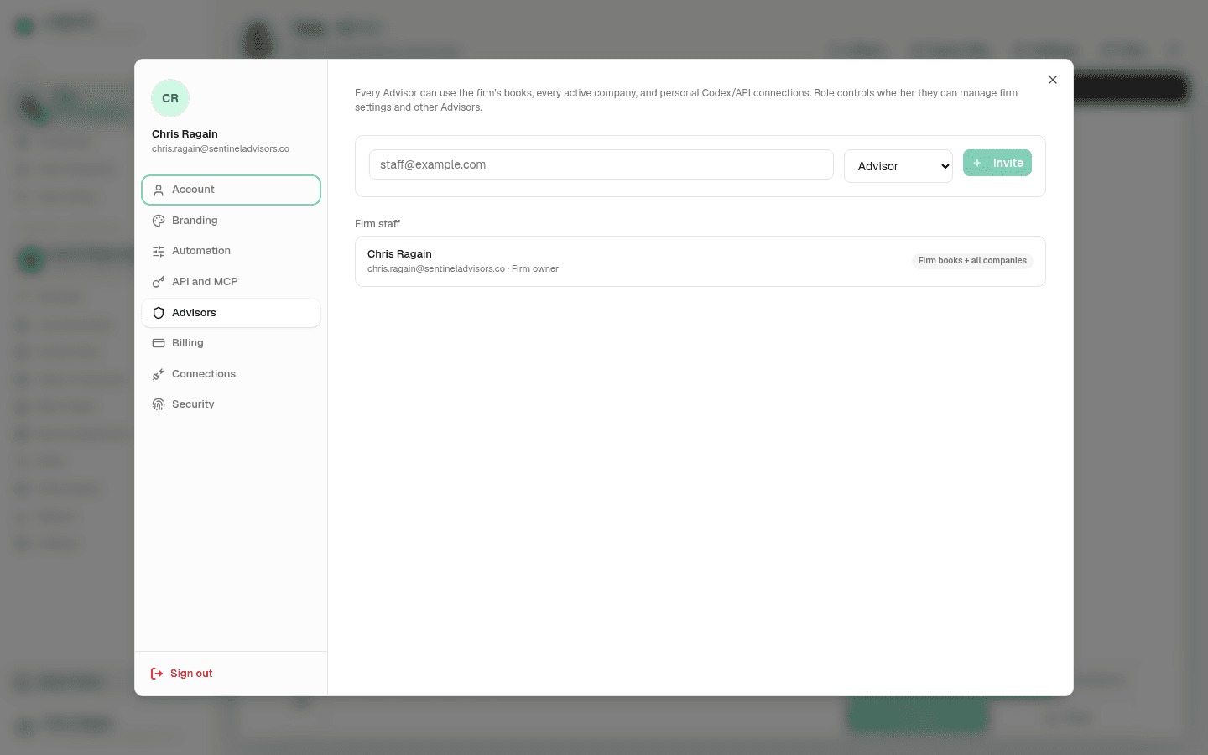Open the Advisor role dropdown

click(898, 166)
